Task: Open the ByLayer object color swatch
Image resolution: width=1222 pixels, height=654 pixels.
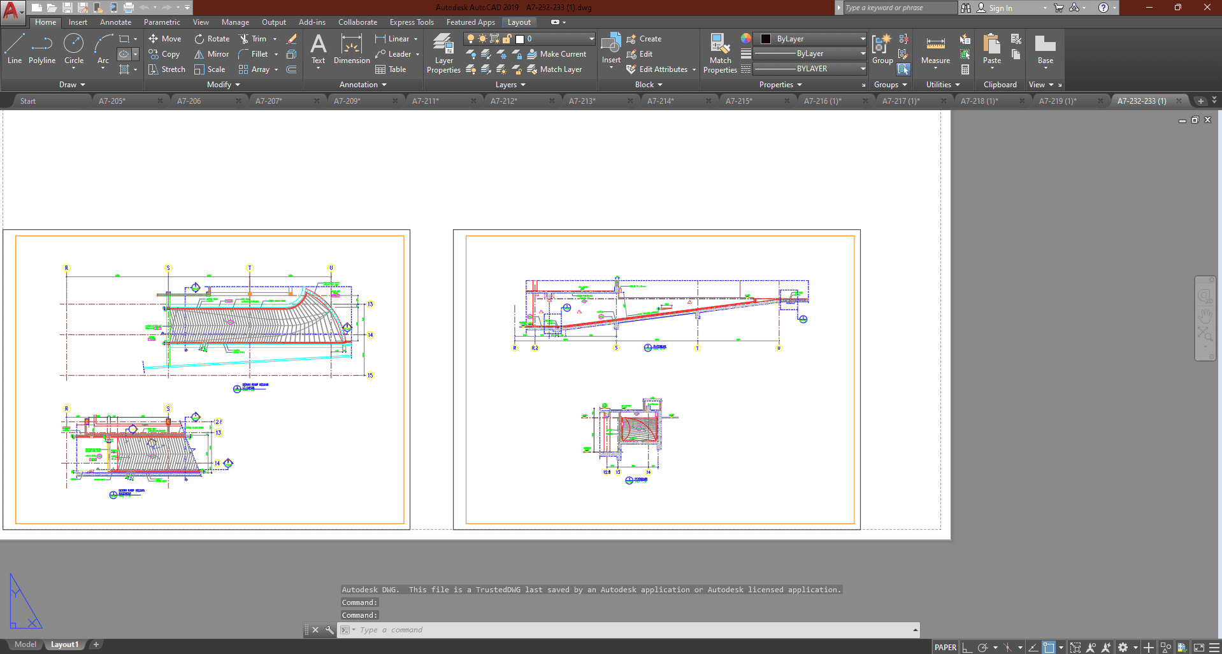Action: pos(766,39)
